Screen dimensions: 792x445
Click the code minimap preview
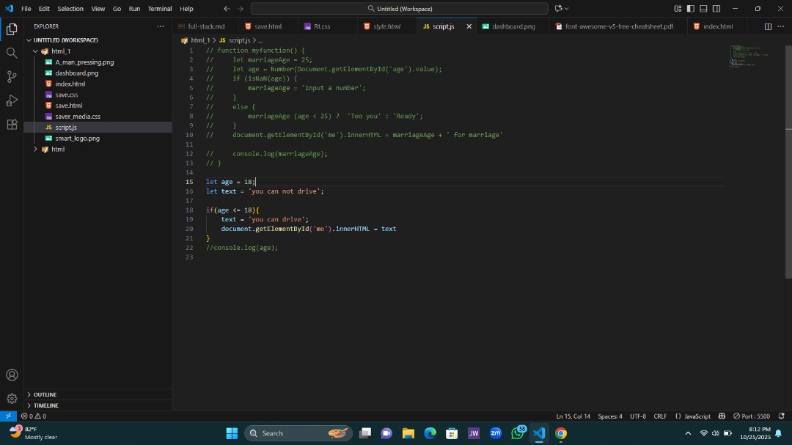click(749, 56)
